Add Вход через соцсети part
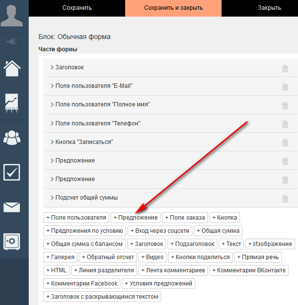 [160, 231]
